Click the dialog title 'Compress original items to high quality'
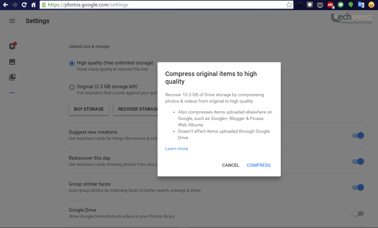Screen dimensions: 378x228 (211, 78)
